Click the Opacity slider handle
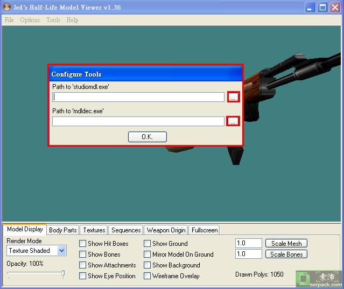This screenshot has width=344, height=289. point(63,273)
